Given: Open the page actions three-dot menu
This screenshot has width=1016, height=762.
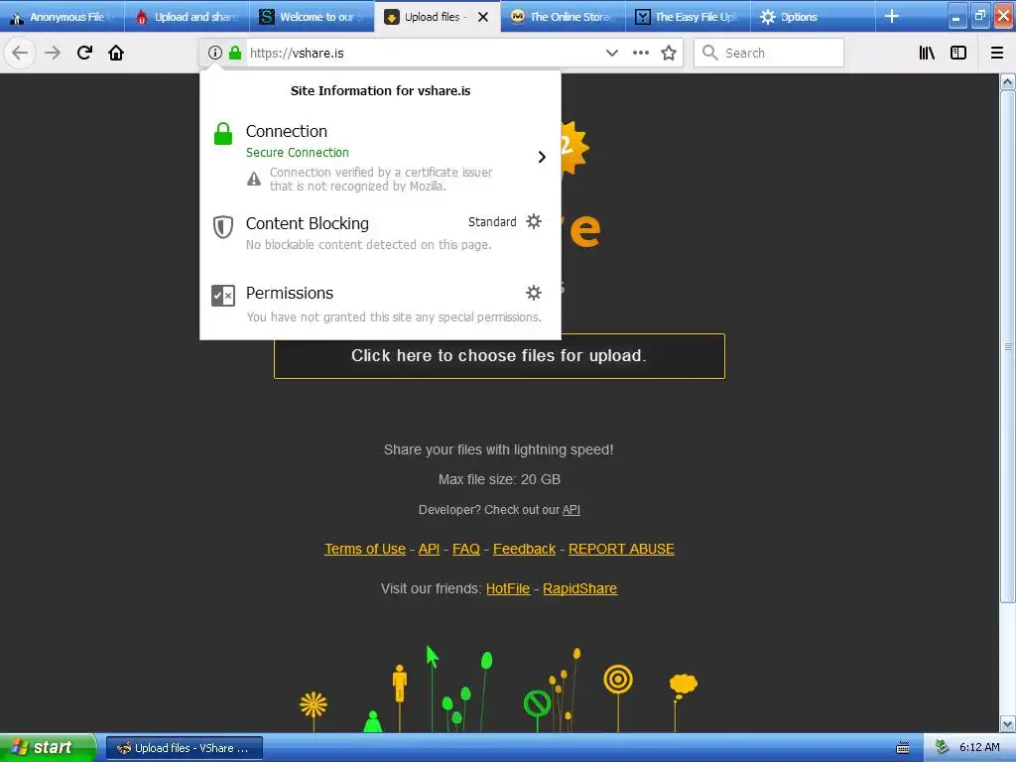Looking at the screenshot, I should point(641,53).
